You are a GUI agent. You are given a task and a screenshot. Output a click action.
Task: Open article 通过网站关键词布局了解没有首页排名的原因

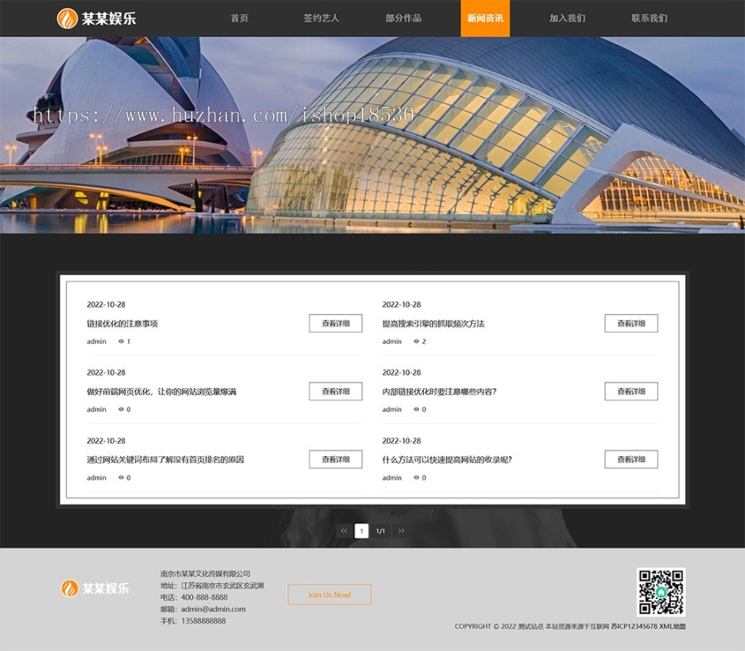tap(166, 460)
